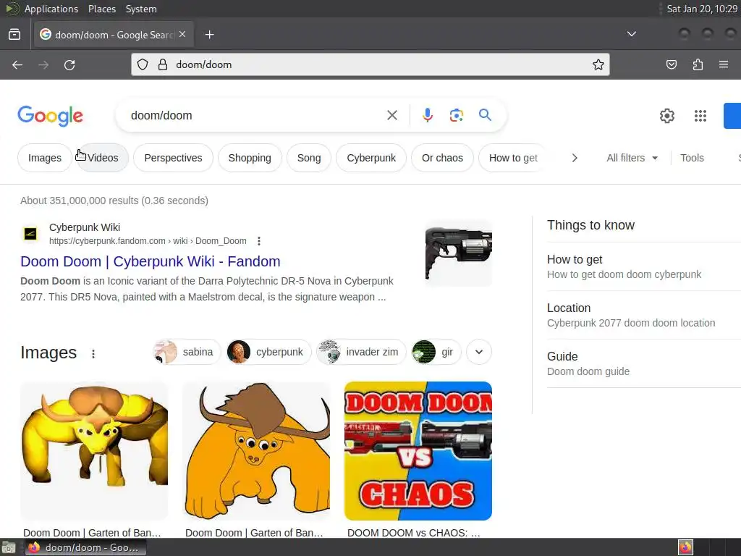Open the Guide things to know entry
The image size is (741, 556).
click(x=643, y=363)
